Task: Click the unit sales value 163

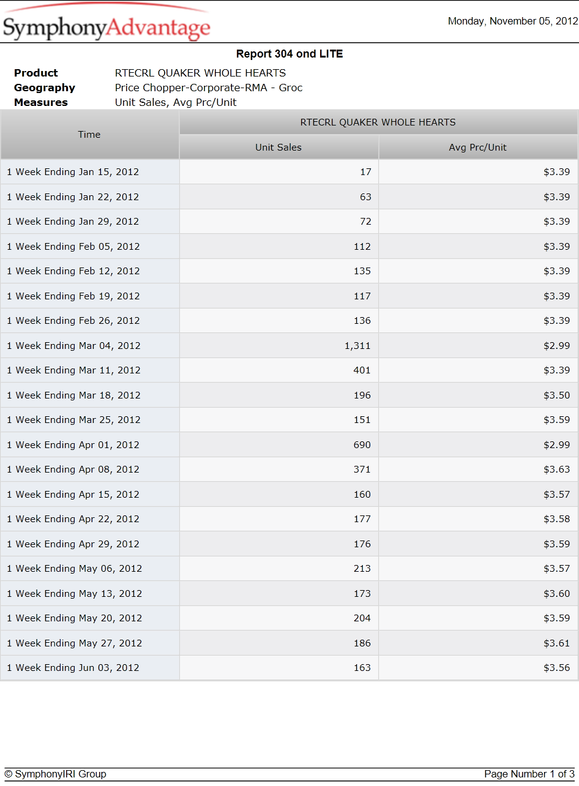Action: [362, 668]
